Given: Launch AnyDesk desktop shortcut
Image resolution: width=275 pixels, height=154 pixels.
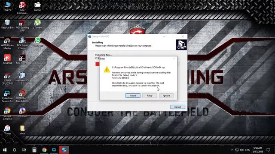Looking at the screenshot, I should coord(7,59).
